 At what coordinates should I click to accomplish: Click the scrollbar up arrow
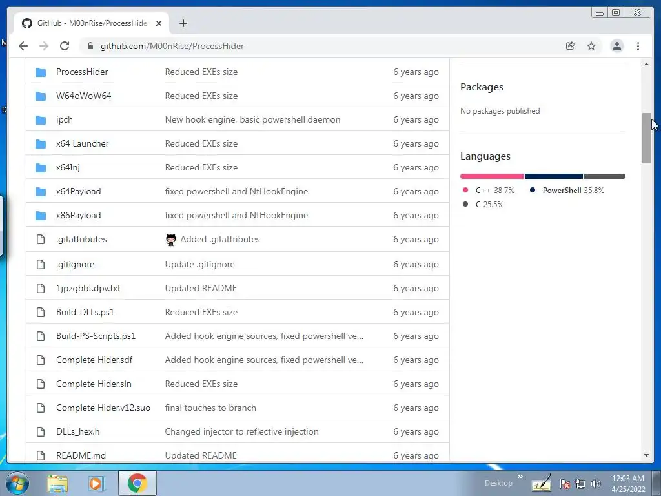point(646,64)
